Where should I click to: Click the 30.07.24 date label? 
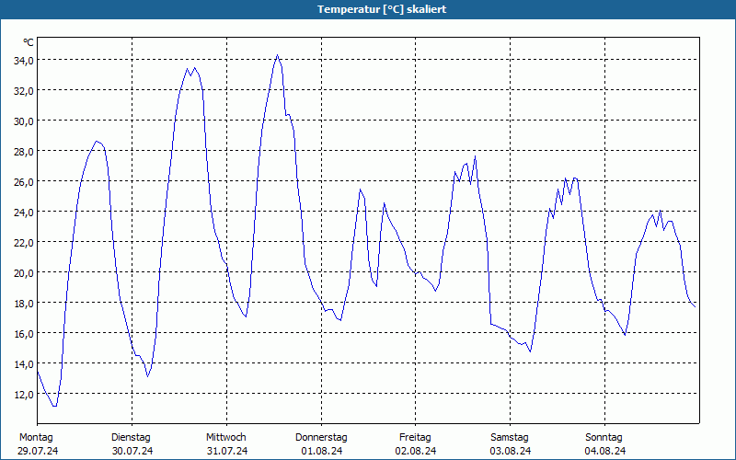tap(132, 451)
